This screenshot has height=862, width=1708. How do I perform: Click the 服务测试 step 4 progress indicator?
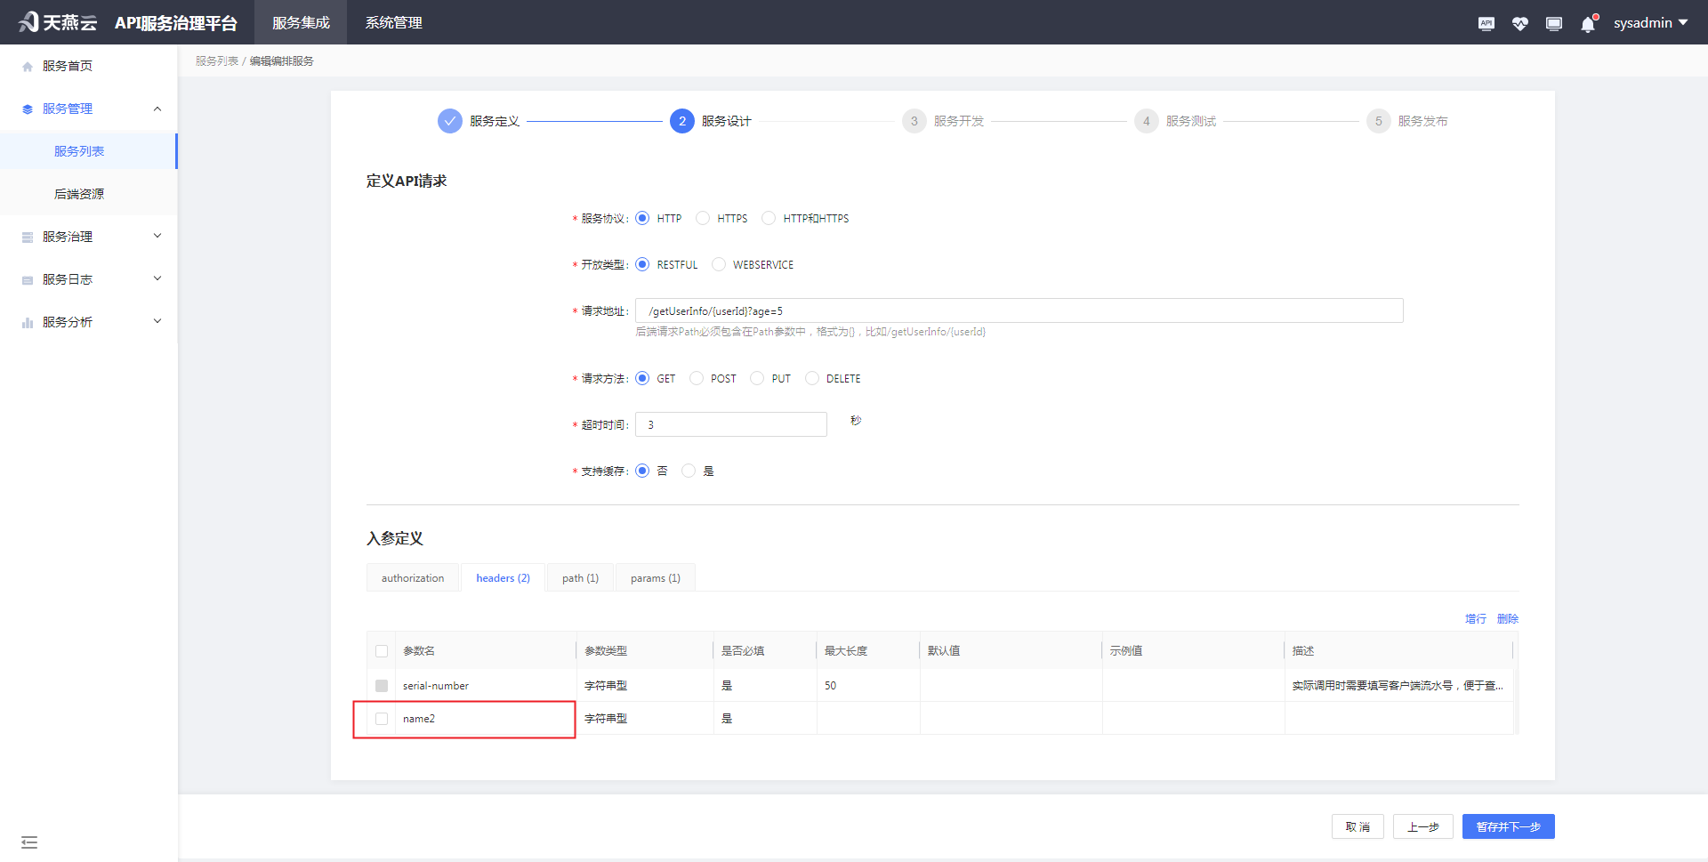[1146, 121]
